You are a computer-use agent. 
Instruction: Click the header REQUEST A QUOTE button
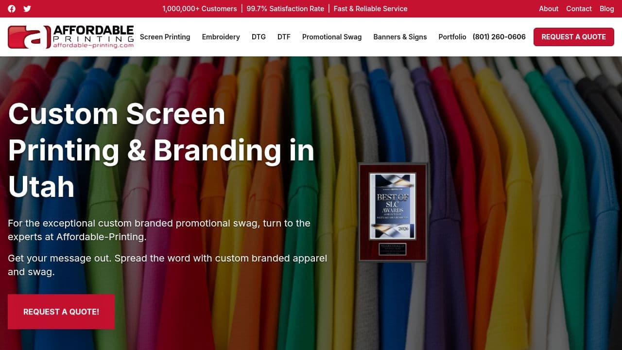pyautogui.click(x=574, y=37)
